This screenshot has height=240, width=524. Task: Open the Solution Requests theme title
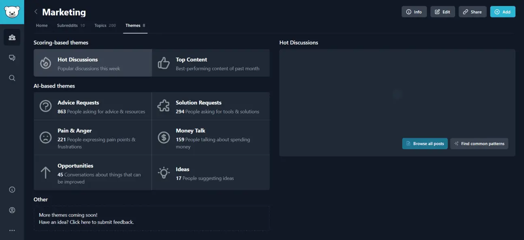click(x=199, y=103)
